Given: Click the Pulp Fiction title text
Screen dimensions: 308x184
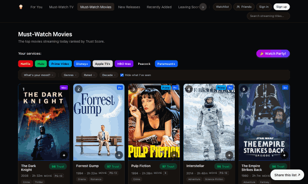Looking at the screenshot, I should pyautogui.click(x=141, y=166).
